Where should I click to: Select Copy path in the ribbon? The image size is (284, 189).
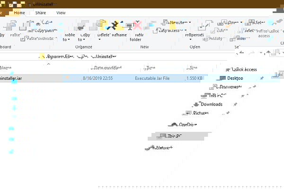pyautogui.click(x=43, y=31)
